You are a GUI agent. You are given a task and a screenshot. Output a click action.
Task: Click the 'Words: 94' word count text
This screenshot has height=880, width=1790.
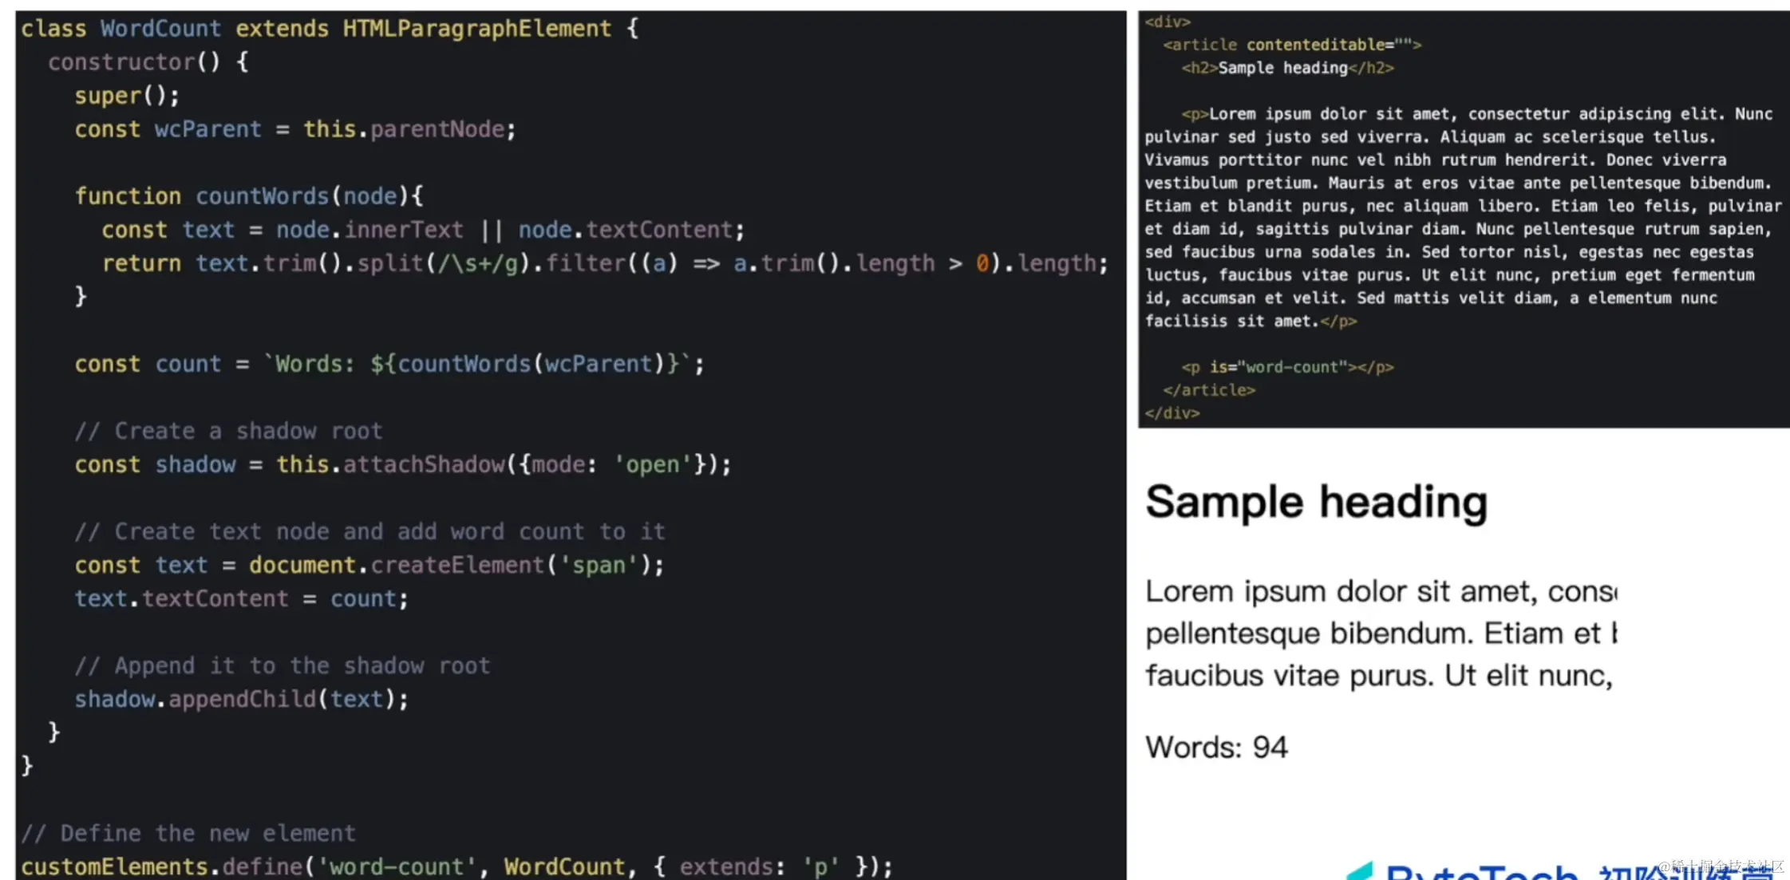point(1216,748)
